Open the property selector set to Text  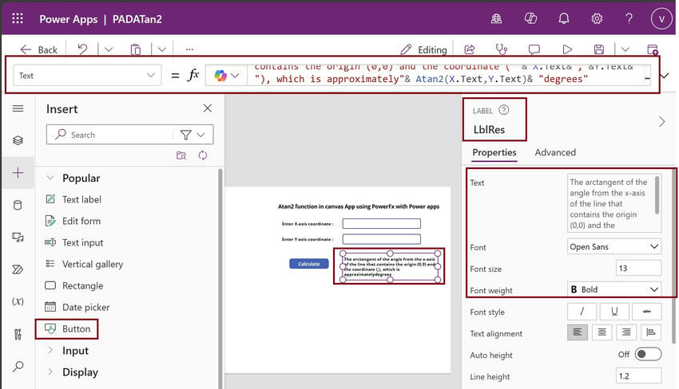click(87, 75)
